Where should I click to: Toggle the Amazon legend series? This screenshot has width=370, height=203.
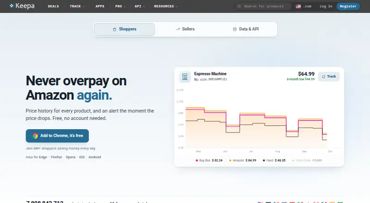tap(242, 161)
